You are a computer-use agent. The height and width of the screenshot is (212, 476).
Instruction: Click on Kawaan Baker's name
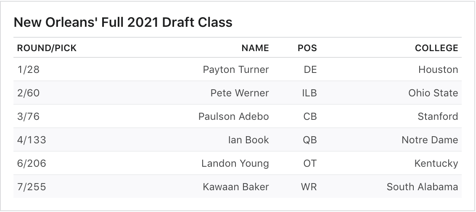tap(235, 187)
